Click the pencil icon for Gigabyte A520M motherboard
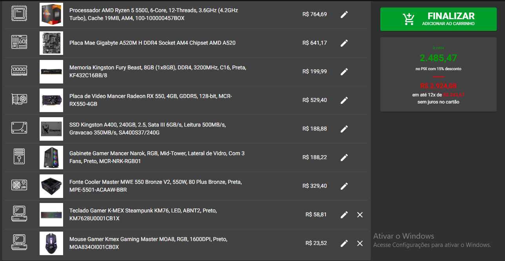Image resolution: width=505 pixels, height=261 pixels. coord(344,43)
